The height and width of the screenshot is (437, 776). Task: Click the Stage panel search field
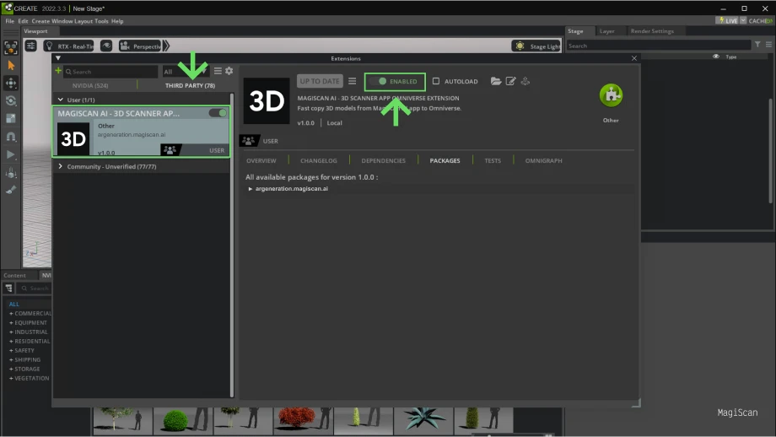coord(658,46)
